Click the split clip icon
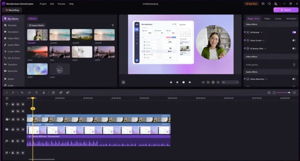 pyautogui.click(x=29, y=92)
